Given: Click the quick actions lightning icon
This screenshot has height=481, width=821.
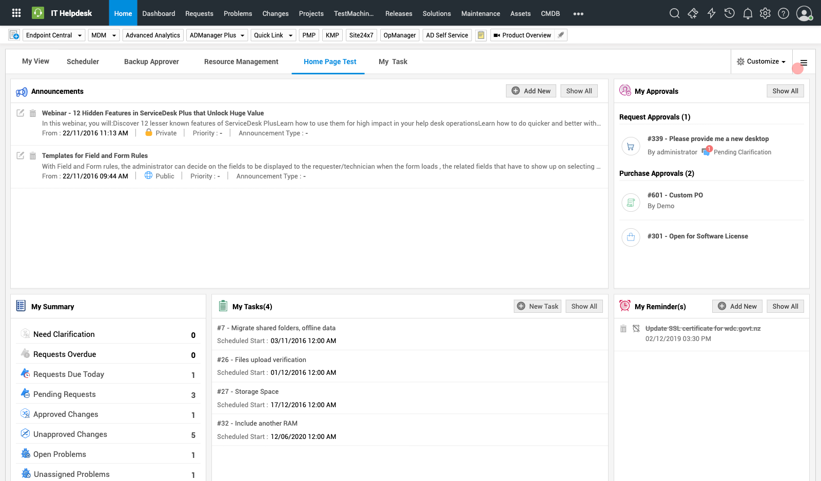Looking at the screenshot, I should point(711,13).
